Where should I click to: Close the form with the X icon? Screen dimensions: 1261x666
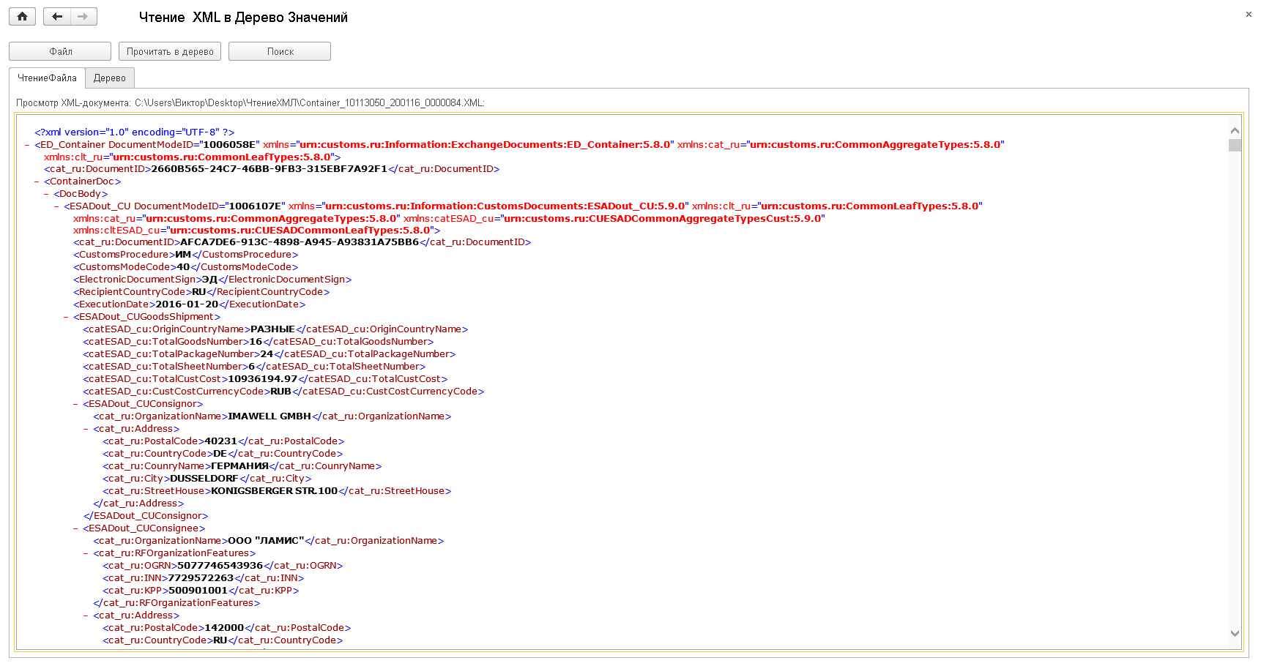coord(1249,14)
